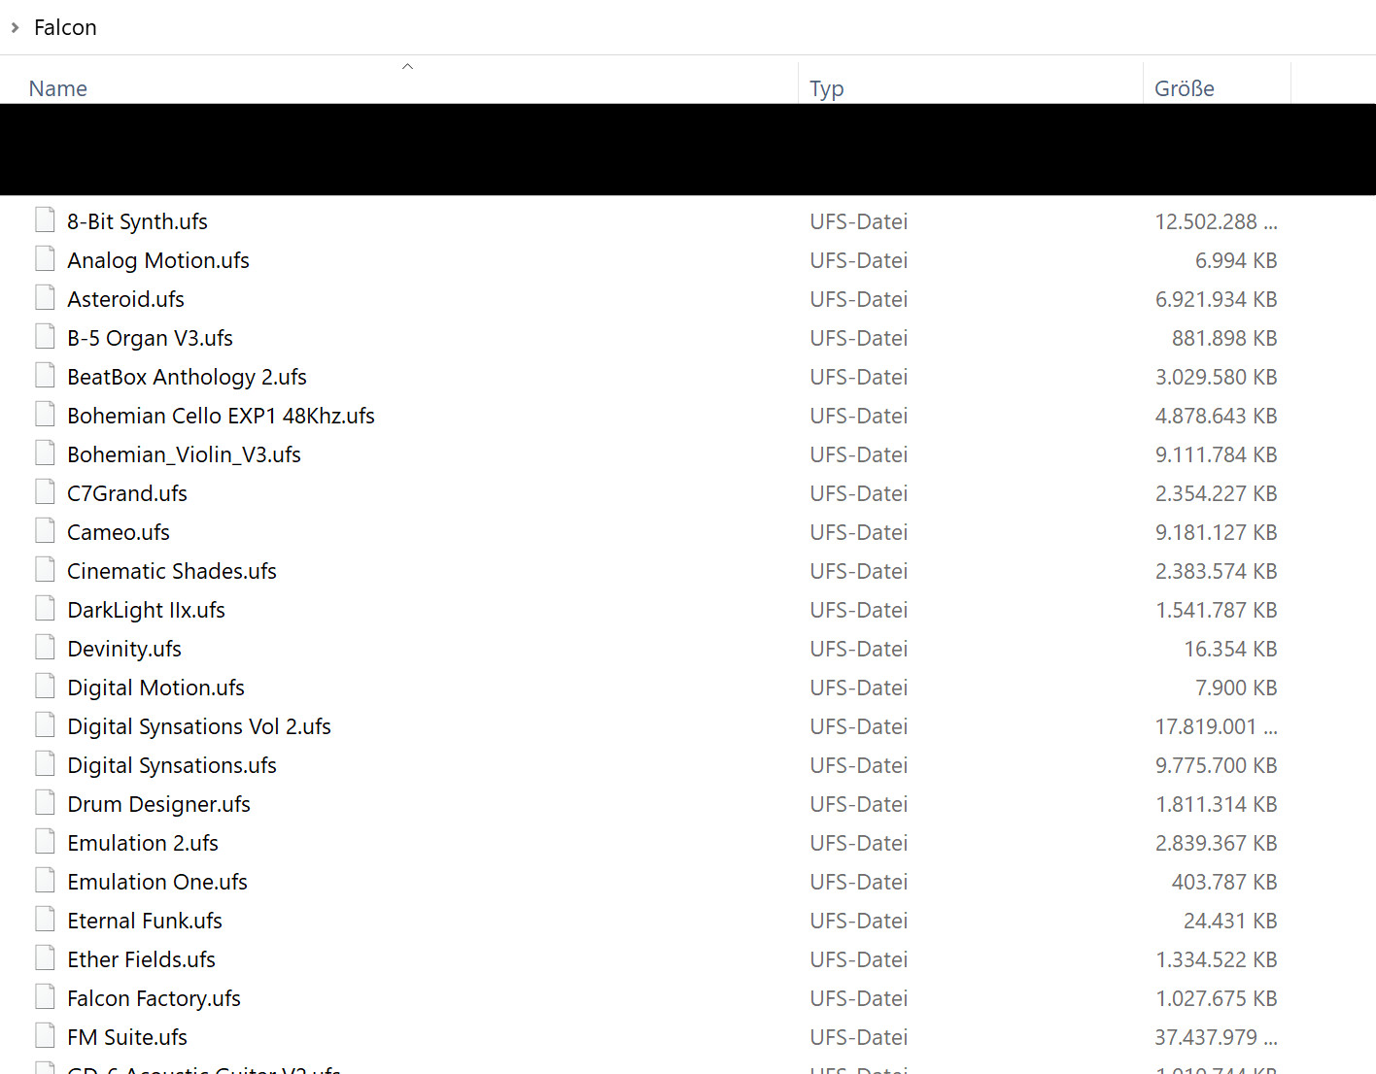Select the file name C7Grand.ufs
The height and width of the screenshot is (1074, 1376).
pos(127,493)
